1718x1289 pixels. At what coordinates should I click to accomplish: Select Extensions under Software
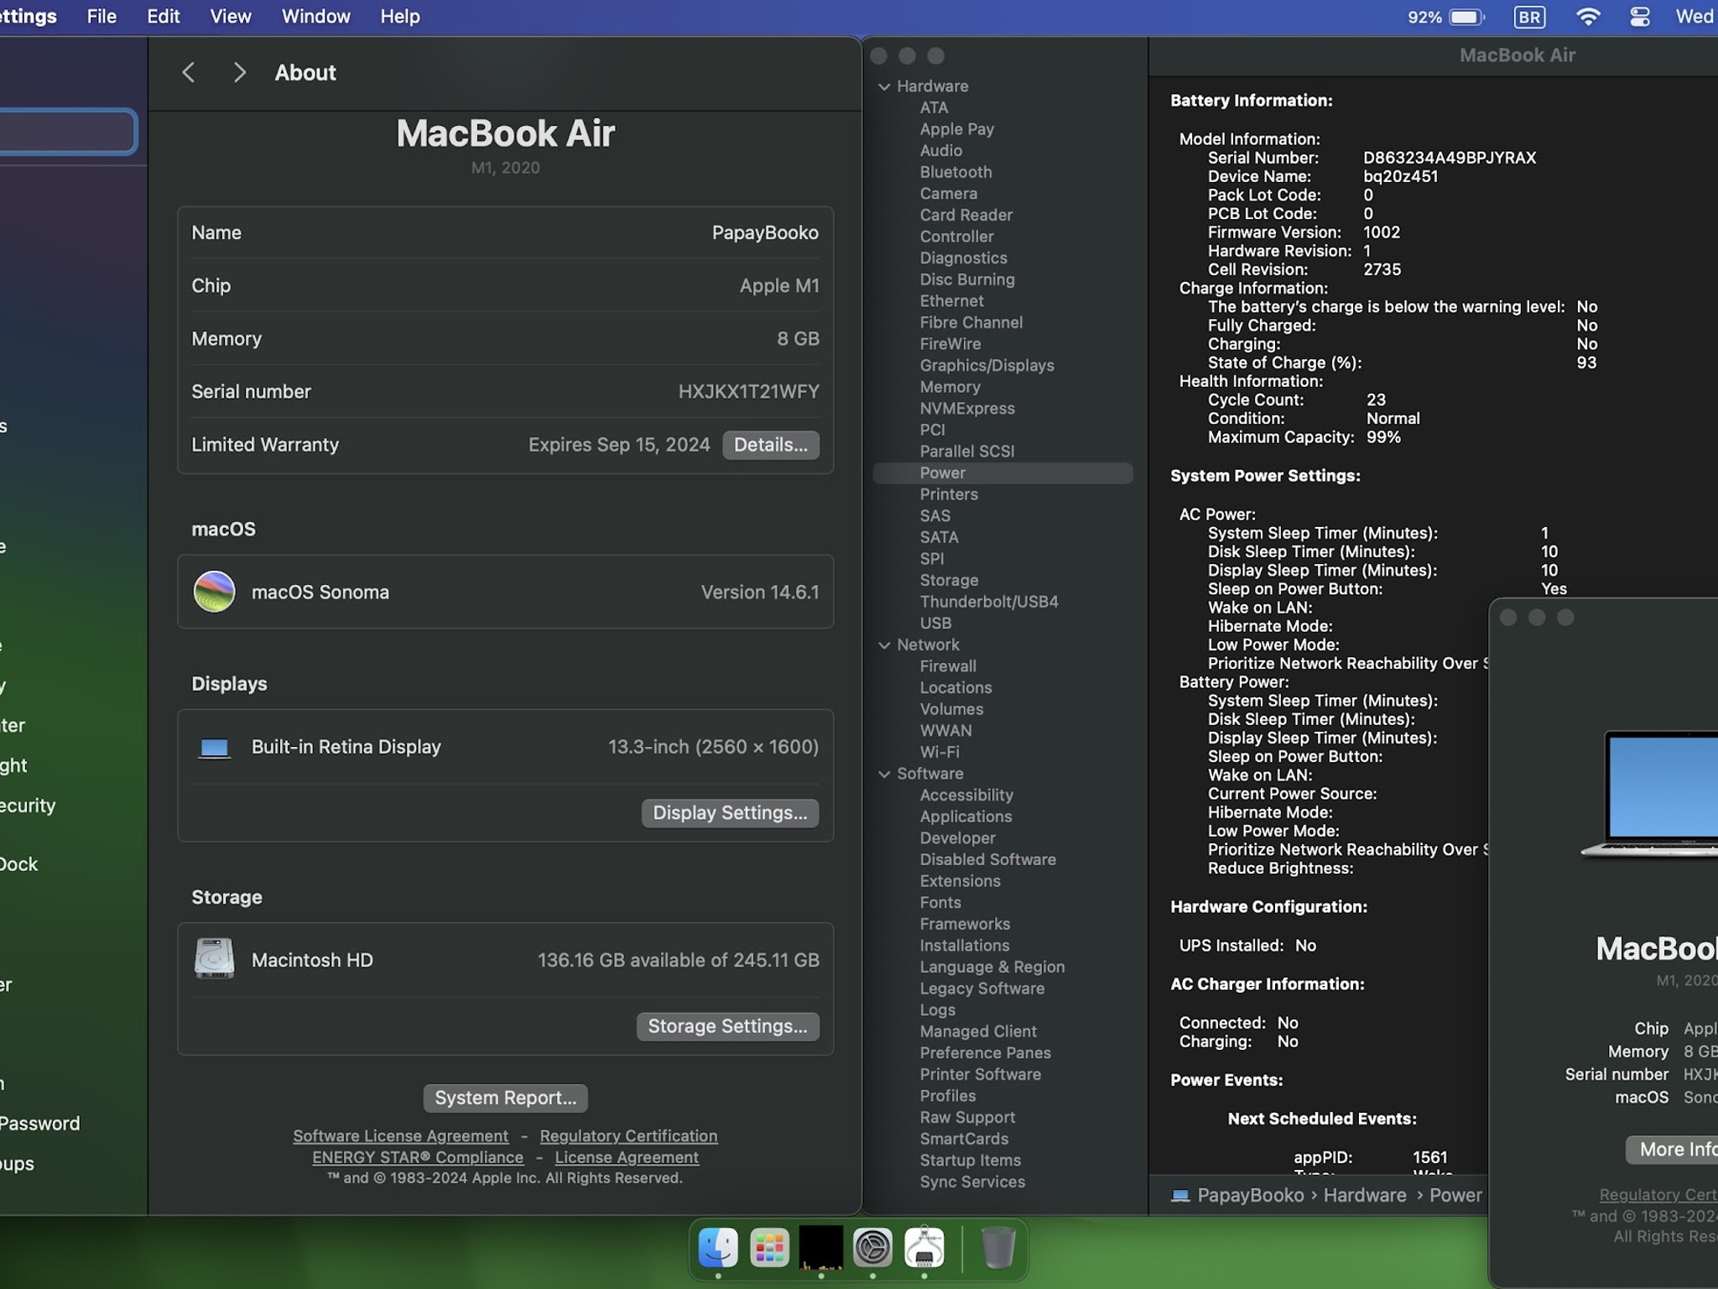pos(960,881)
